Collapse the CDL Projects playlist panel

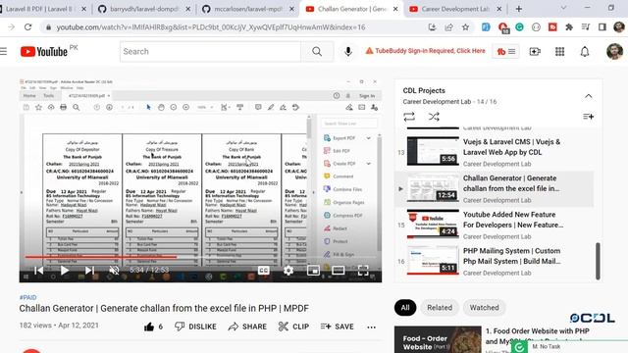click(588, 96)
